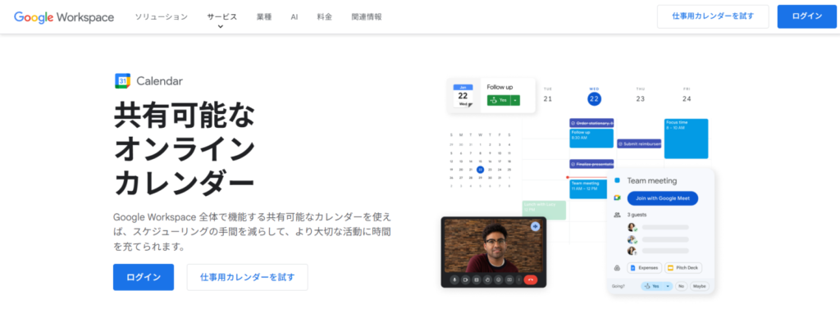Click the 3 guests label
Image resolution: width=840 pixels, height=318 pixels.
(637, 215)
